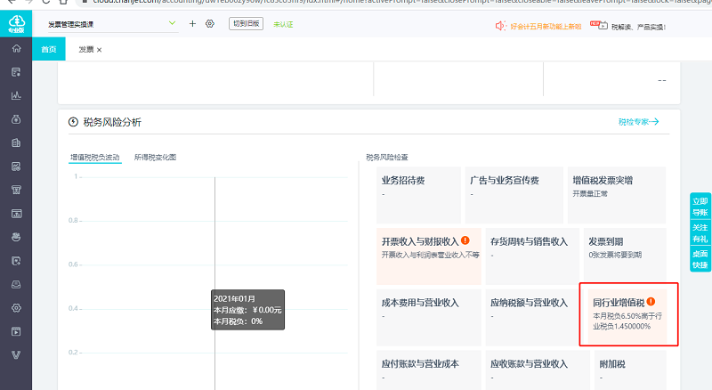Open account set settings gear icon
This screenshot has width=712, height=390.
point(210,24)
